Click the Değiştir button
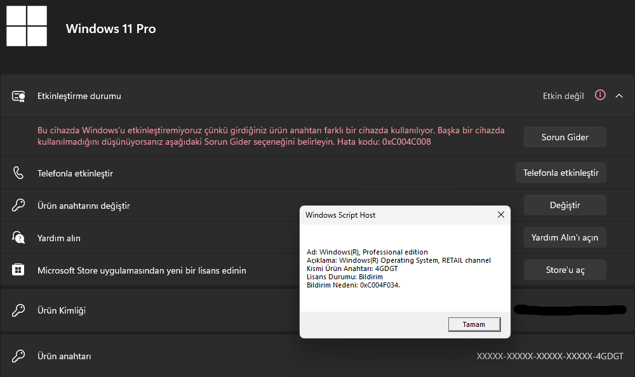Image resolution: width=635 pixels, height=377 pixels. click(x=565, y=205)
